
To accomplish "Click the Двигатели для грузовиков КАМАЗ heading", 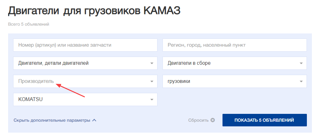I will click(94, 11).
